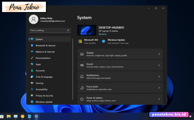Open Personalization section
This screenshot has height=120, width=194.
tap(50, 58)
